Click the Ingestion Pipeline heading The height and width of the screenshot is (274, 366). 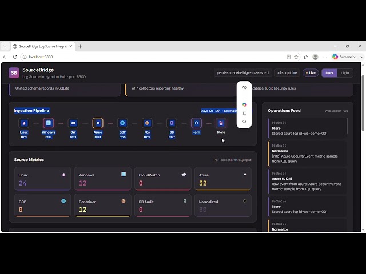tap(31, 110)
